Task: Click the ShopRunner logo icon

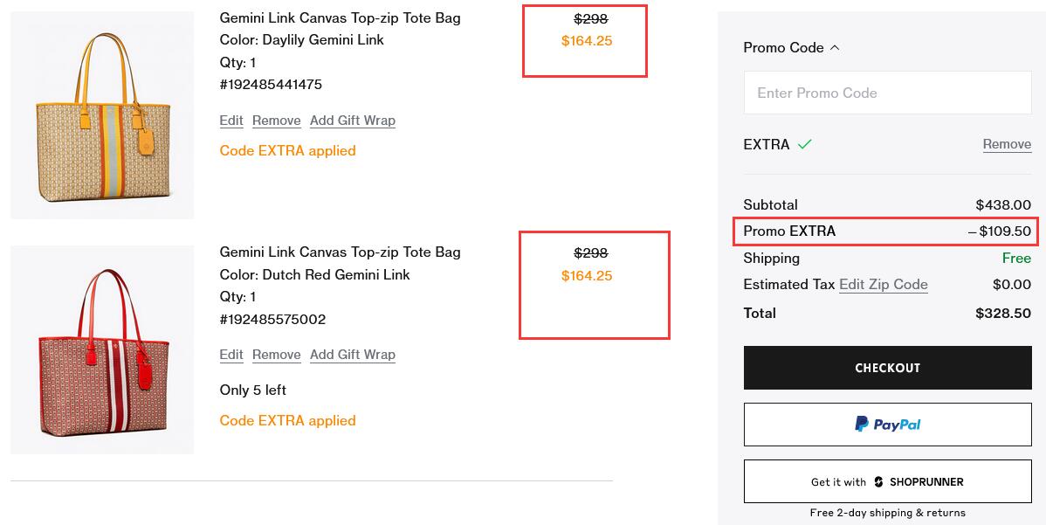Action: click(878, 481)
